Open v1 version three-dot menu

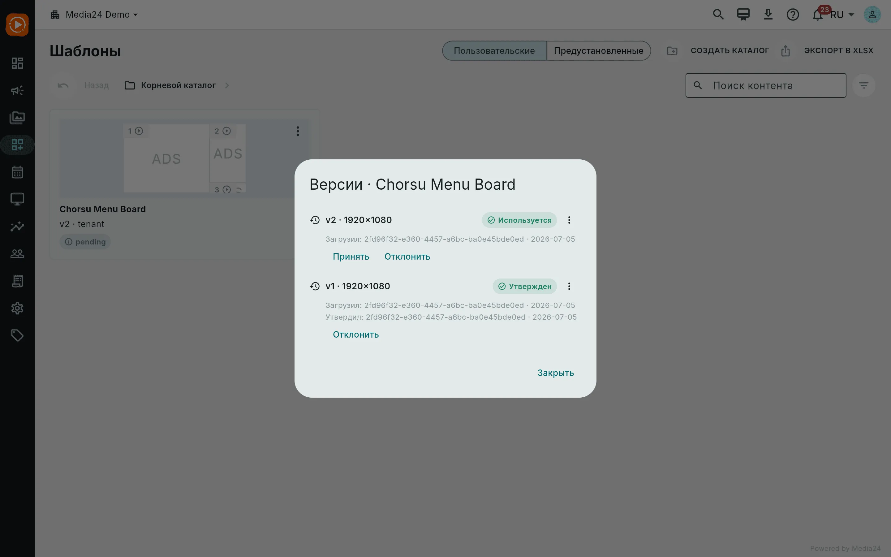click(x=569, y=286)
